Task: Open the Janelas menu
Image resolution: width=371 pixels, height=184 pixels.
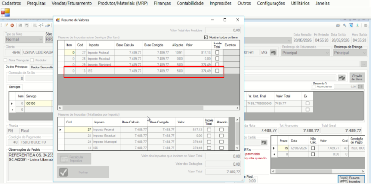Action: 322,3
